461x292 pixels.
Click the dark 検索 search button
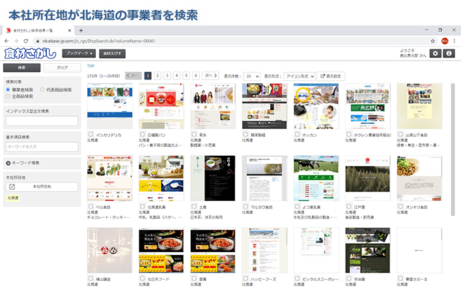pos(21,68)
